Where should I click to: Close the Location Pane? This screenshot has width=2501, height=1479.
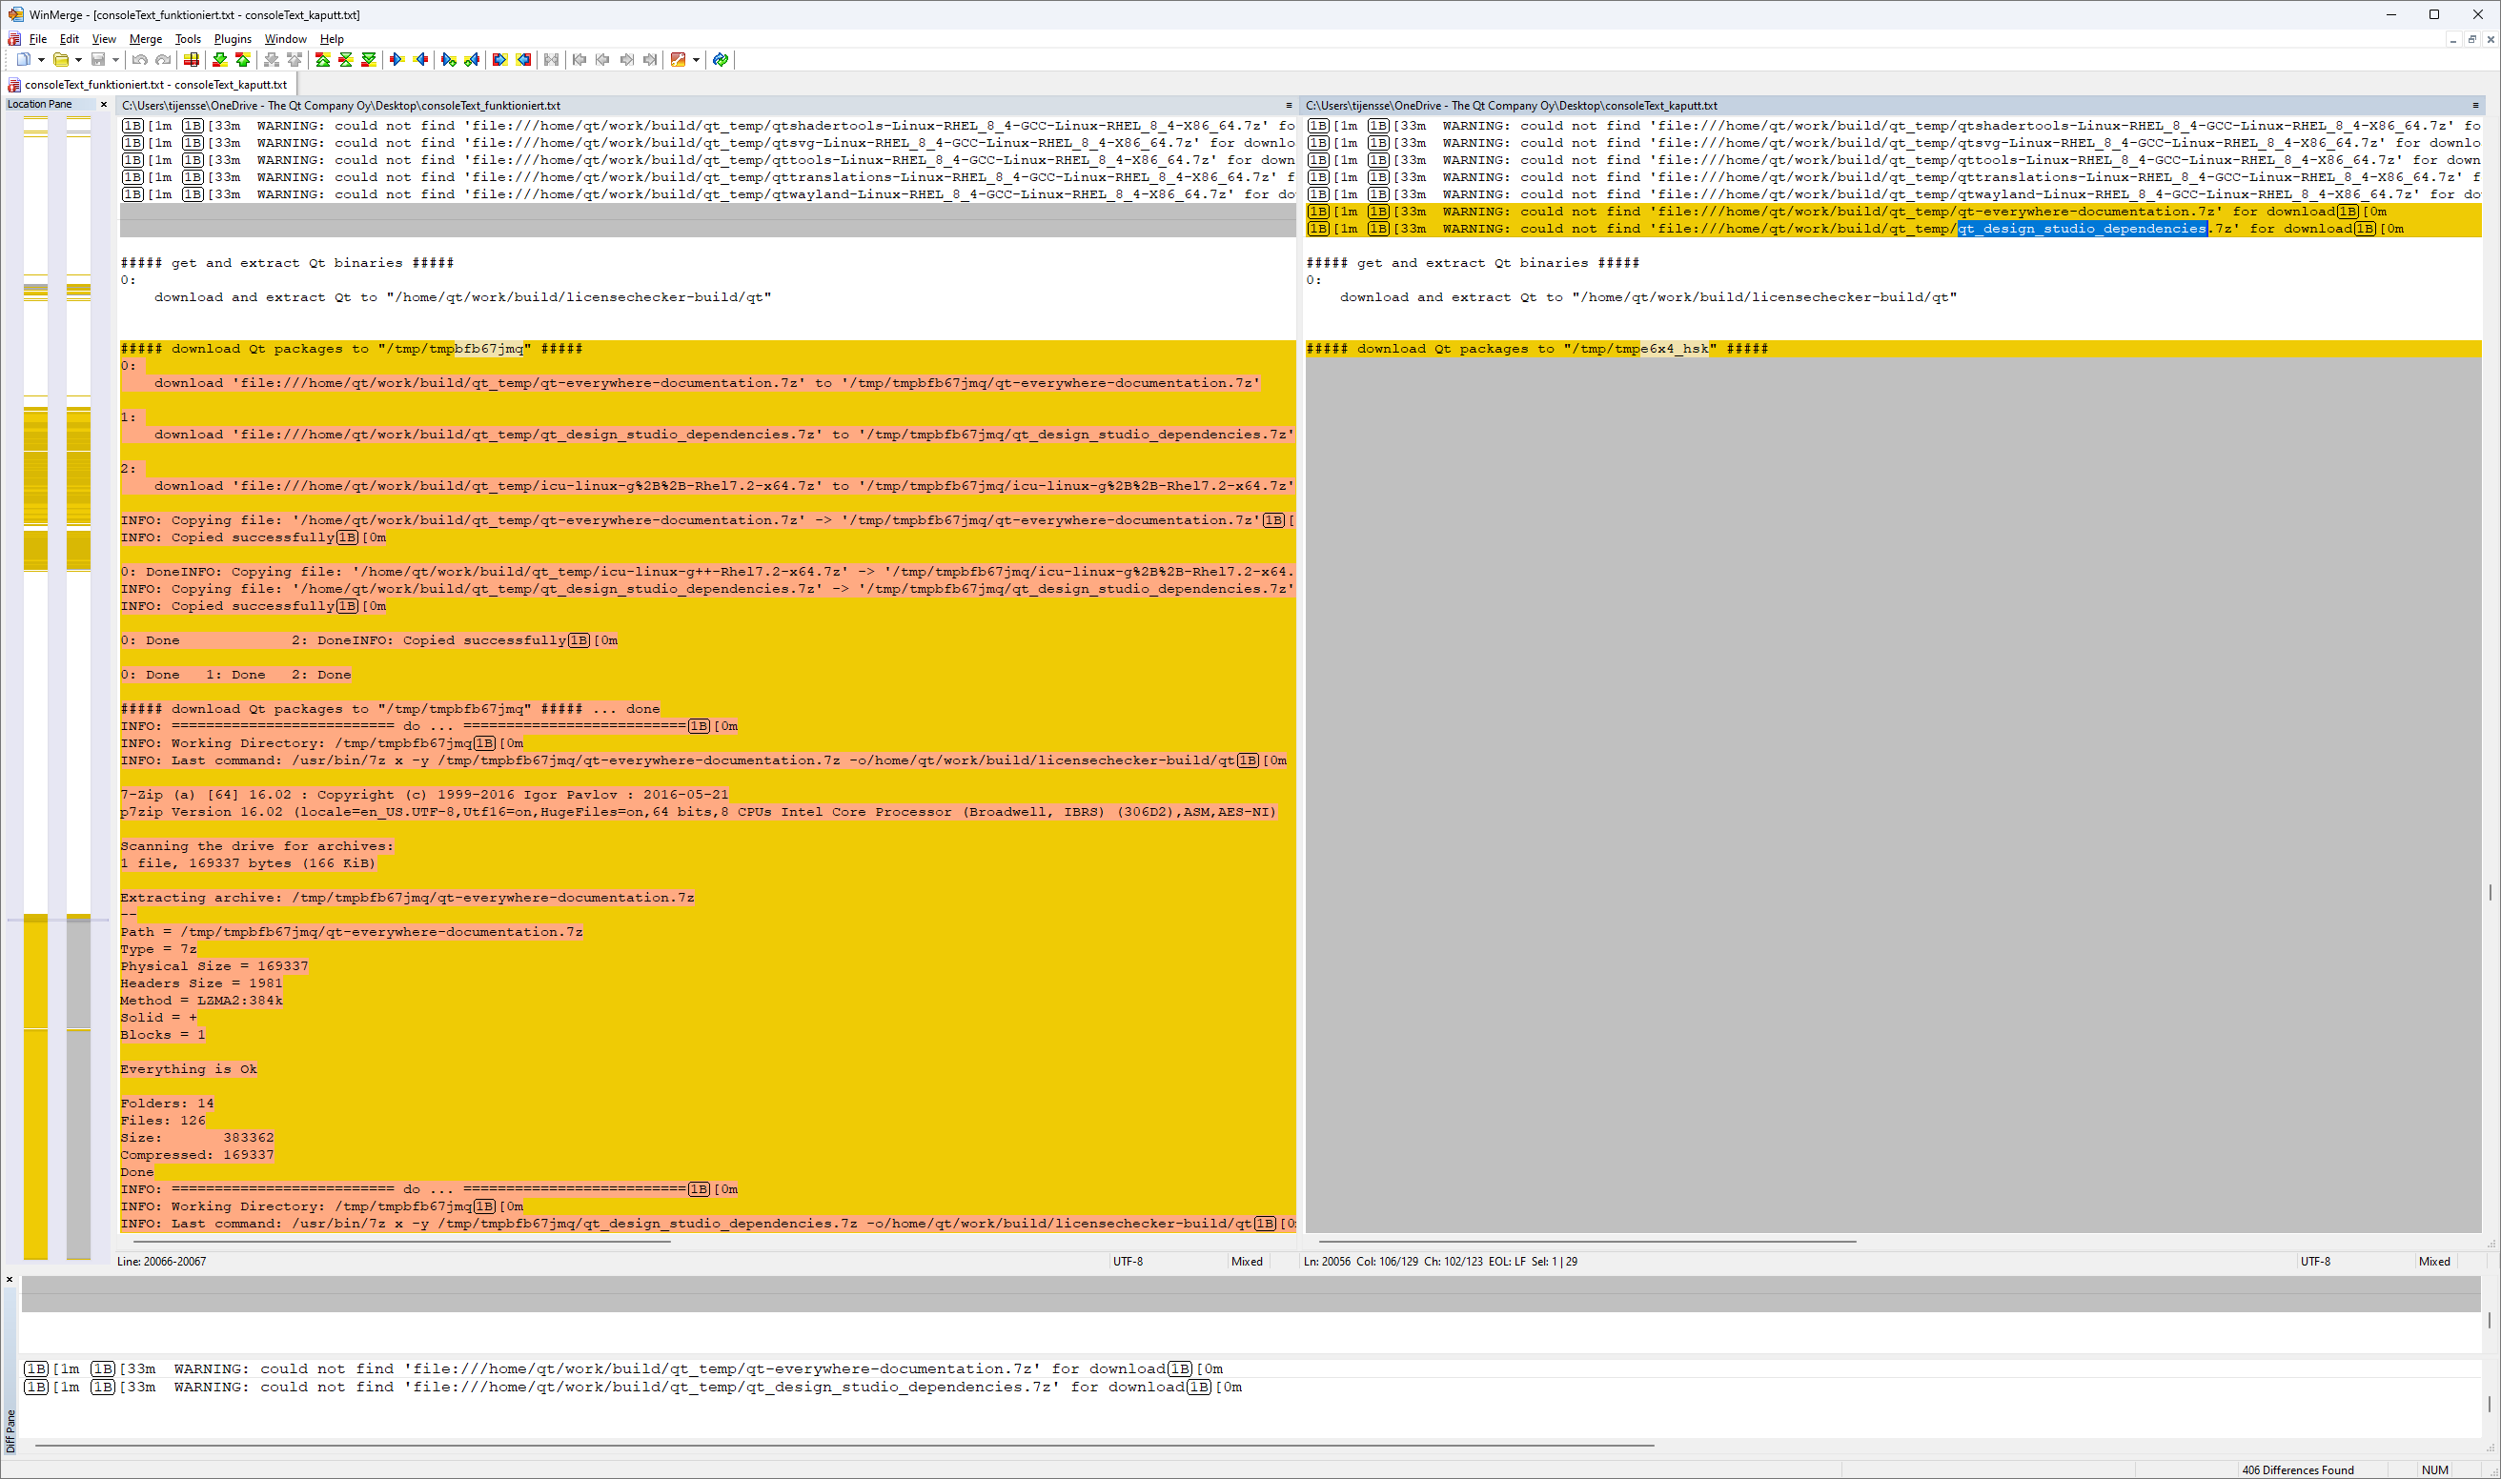coord(104,104)
